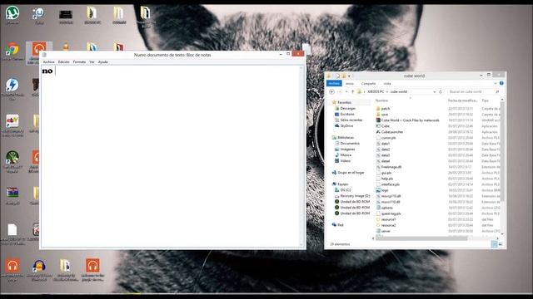Click inside the Notepad text area
Screen dimensions: 533x299
pos(170,156)
